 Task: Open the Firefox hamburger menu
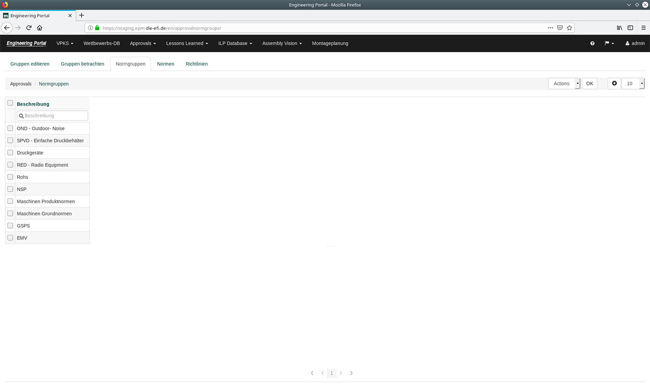click(x=643, y=28)
